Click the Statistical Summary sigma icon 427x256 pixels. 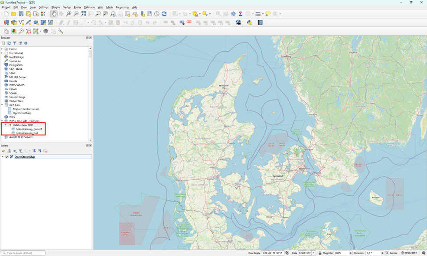click(241, 14)
